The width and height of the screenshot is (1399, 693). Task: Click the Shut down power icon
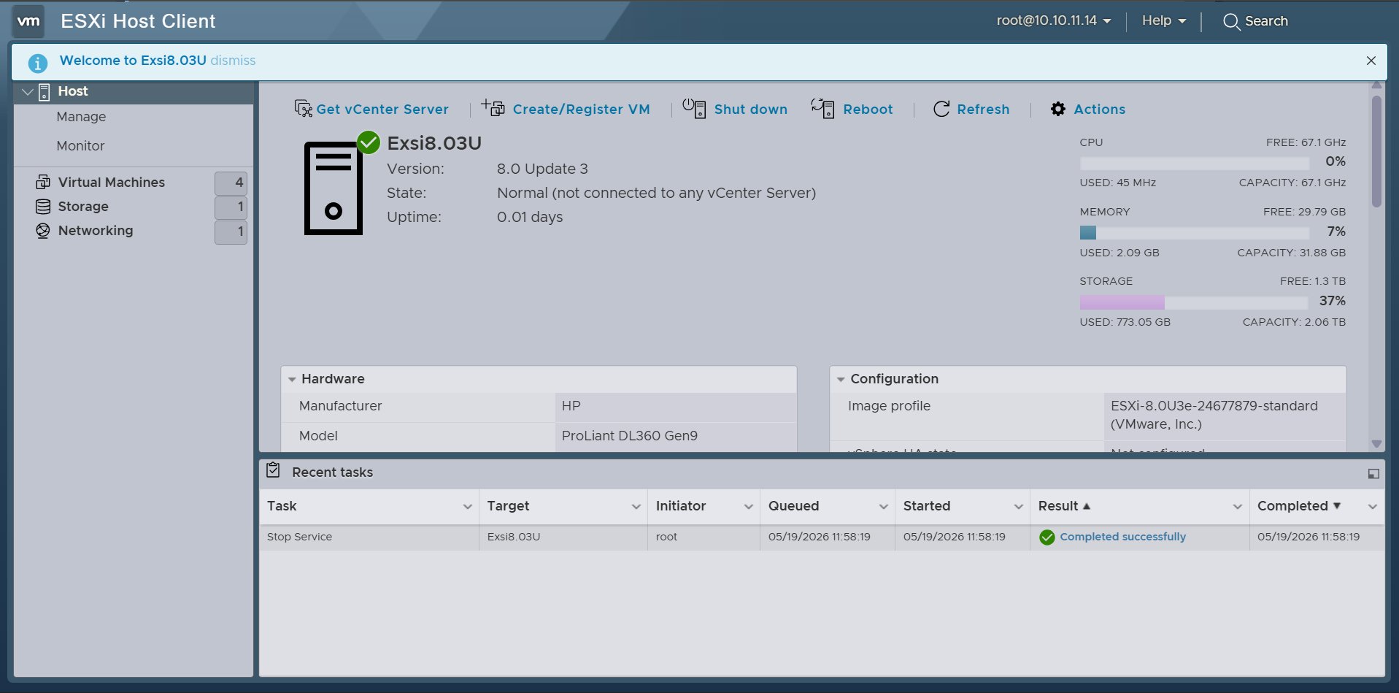point(694,108)
